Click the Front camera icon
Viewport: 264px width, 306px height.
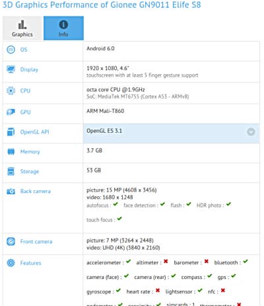11,242
